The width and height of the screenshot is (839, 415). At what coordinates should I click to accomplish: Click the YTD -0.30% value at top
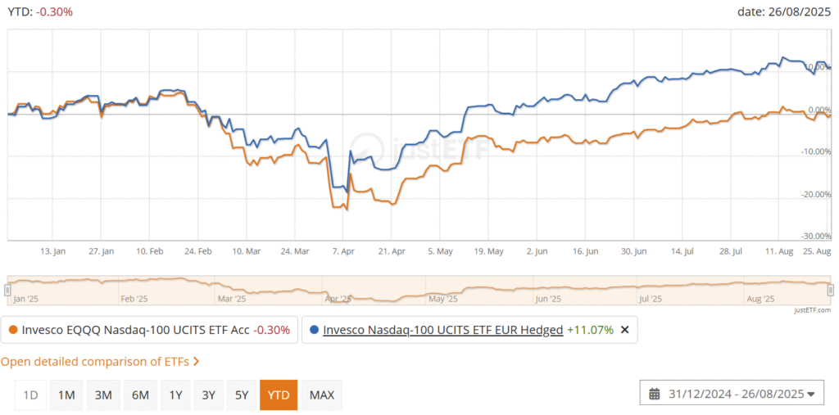[56, 11]
